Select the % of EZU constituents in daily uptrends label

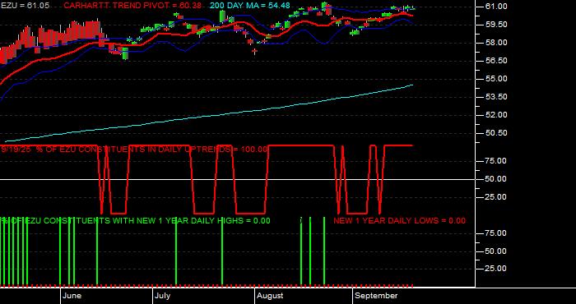[x=134, y=150]
